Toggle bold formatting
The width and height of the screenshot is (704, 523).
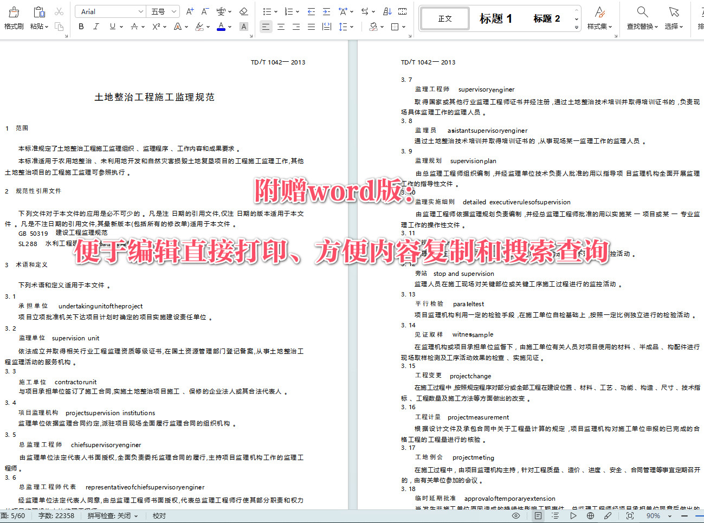81,26
